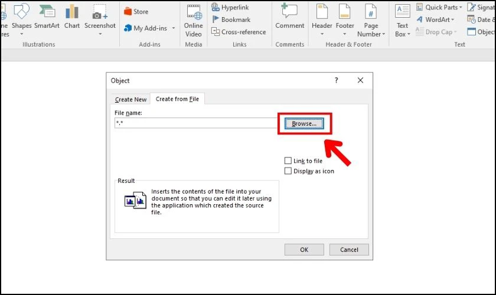Insert a Text Box
This screenshot has width=496, height=295.
point(402,20)
